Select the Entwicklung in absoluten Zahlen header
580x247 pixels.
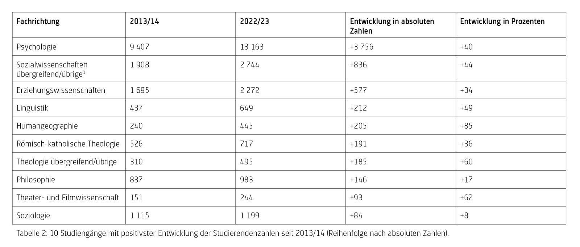(x=391, y=26)
